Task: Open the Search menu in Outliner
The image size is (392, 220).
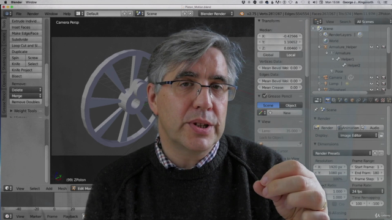Action: point(345,22)
